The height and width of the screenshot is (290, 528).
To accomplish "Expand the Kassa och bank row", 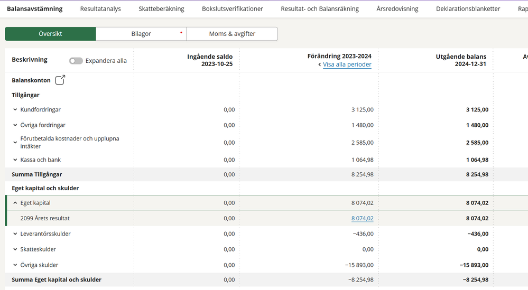I will (x=15, y=160).
